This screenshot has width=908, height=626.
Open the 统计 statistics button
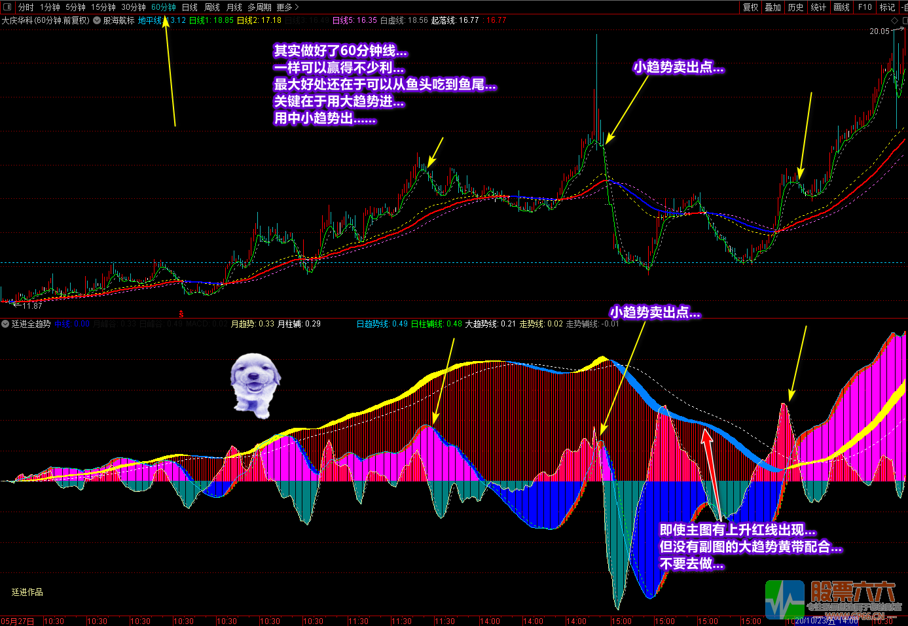click(x=818, y=7)
